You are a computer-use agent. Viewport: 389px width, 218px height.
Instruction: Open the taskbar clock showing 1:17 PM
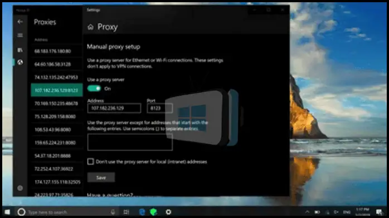[363, 212]
